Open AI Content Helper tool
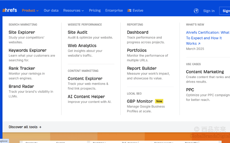Image resolution: width=230 pixels, height=143 pixels. (x=86, y=97)
